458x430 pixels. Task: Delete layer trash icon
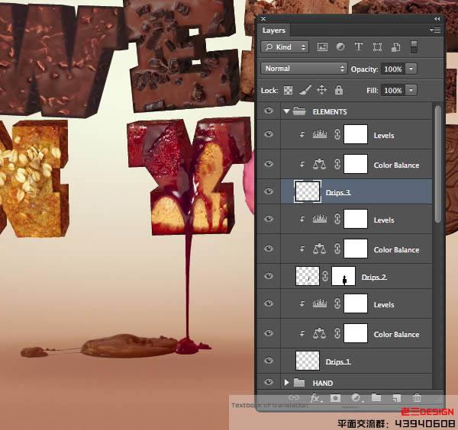click(417, 398)
